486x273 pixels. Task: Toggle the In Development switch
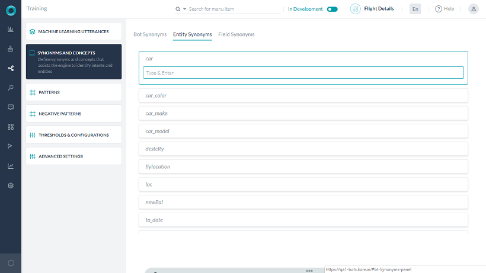332,9
